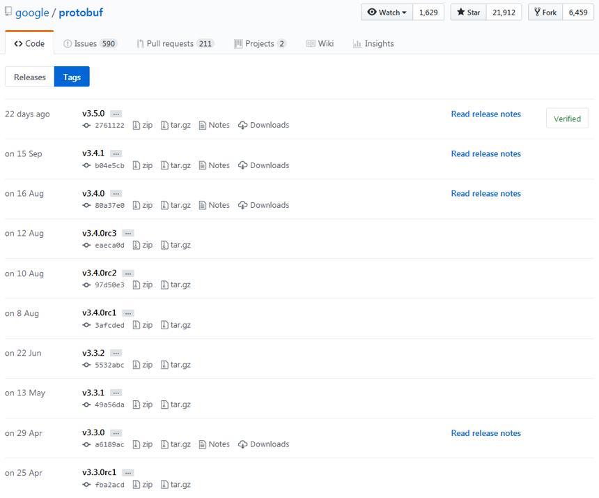
Task: Fork the protobuf repository
Action: [545, 13]
